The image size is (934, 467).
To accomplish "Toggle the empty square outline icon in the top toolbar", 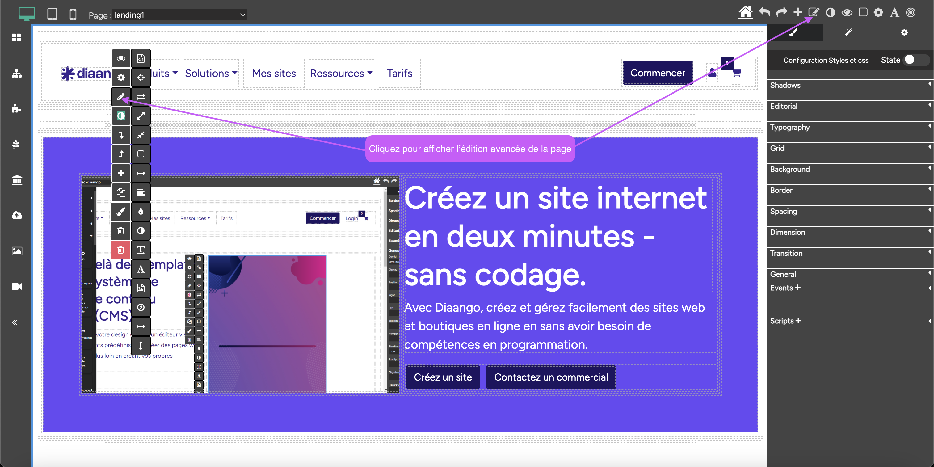I will (863, 12).
